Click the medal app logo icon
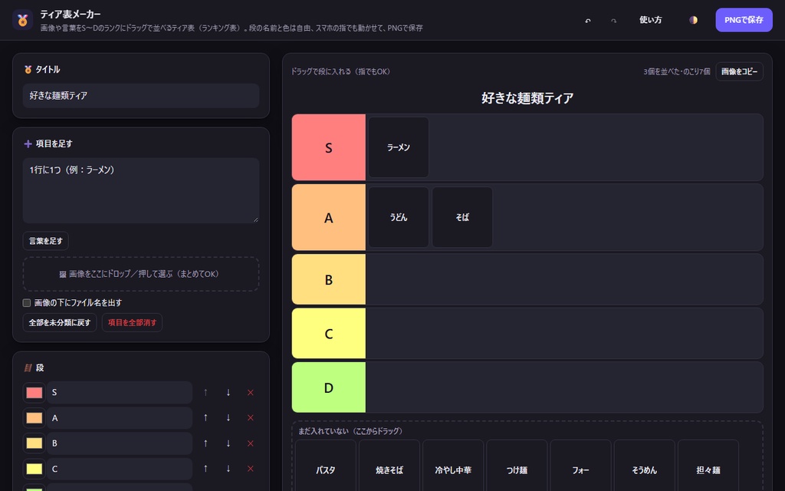785x491 pixels. coord(22,20)
